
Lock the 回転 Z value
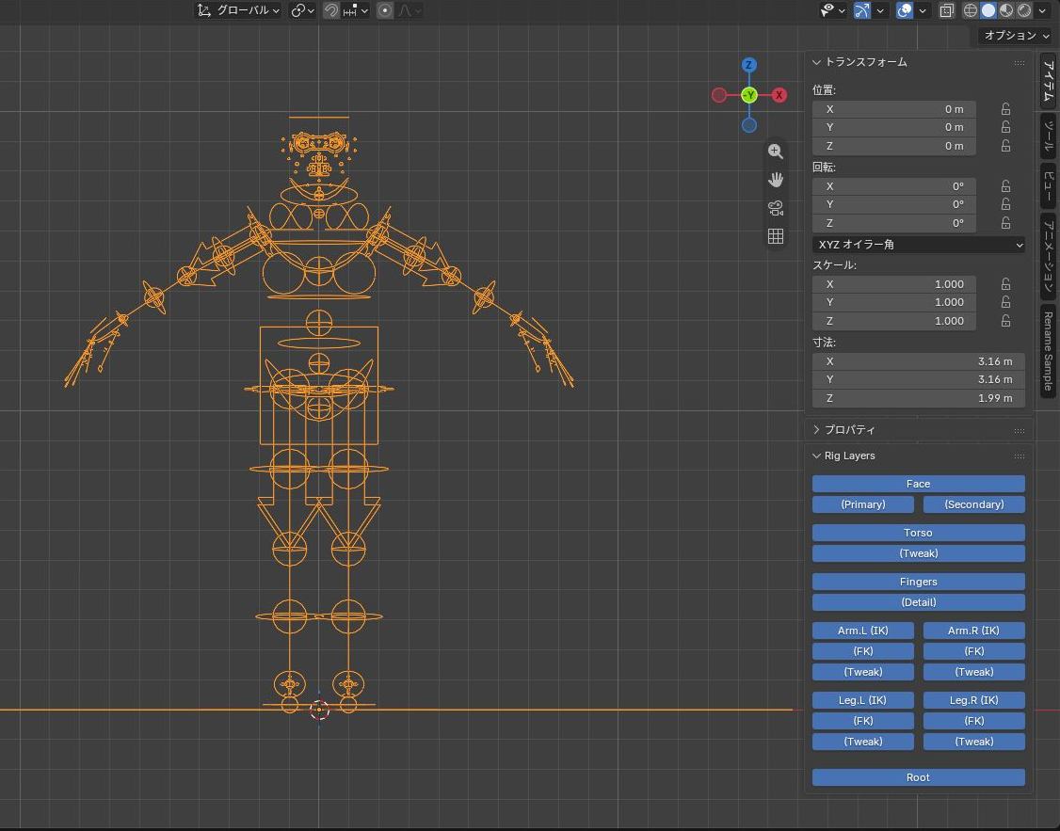tap(1006, 223)
